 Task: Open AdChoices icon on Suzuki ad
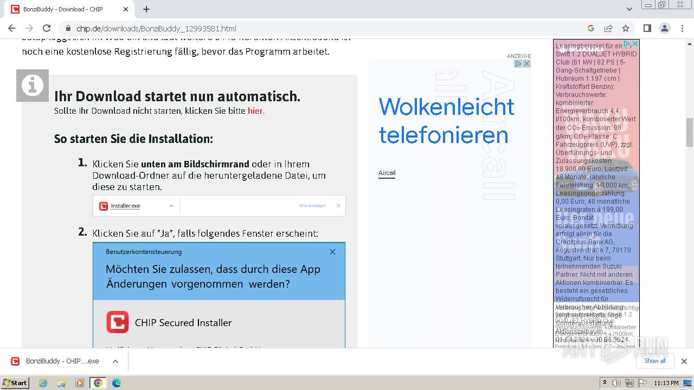[x=626, y=43]
